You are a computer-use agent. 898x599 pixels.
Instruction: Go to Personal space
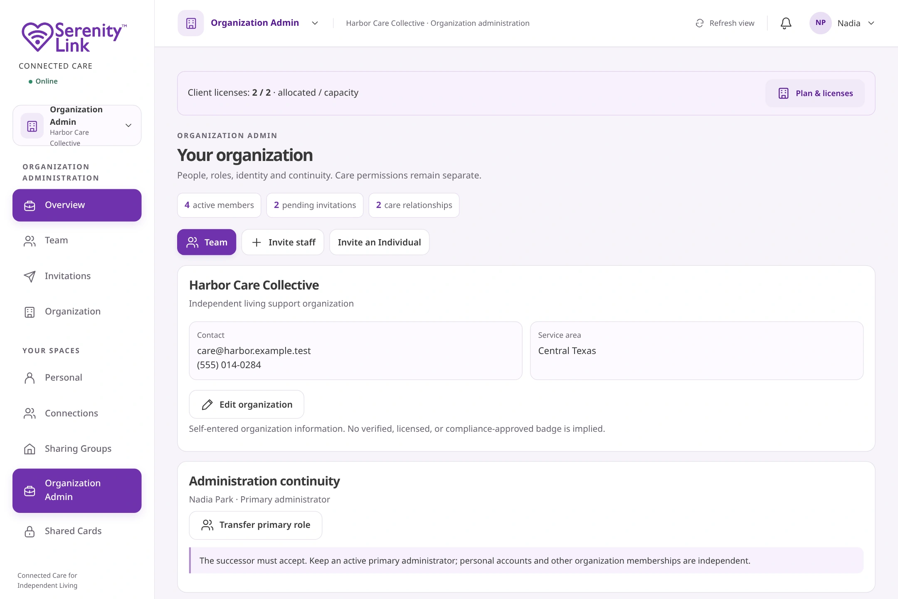point(77,378)
